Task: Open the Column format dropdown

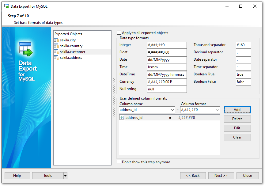Action: click(217, 110)
